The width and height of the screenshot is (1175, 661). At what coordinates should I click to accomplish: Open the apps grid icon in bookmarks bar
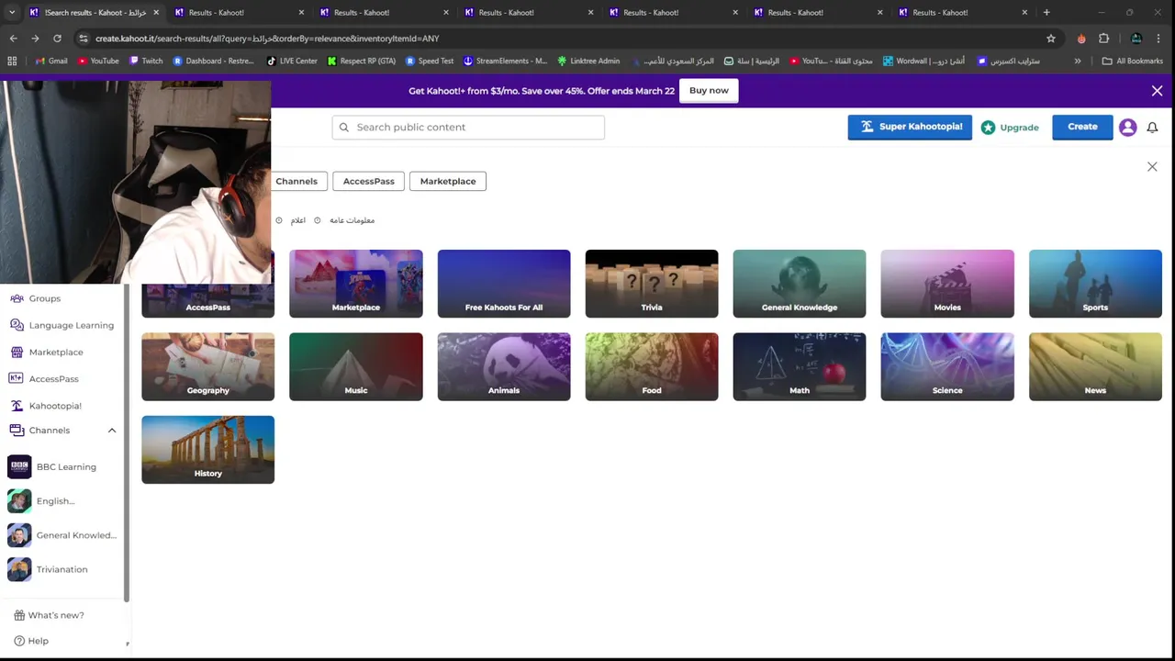point(12,61)
